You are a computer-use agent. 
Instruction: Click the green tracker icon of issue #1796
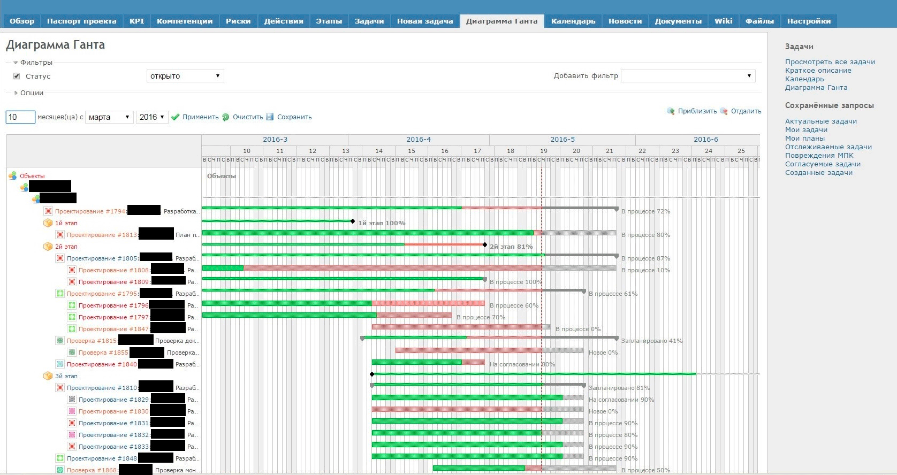click(x=72, y=305)
